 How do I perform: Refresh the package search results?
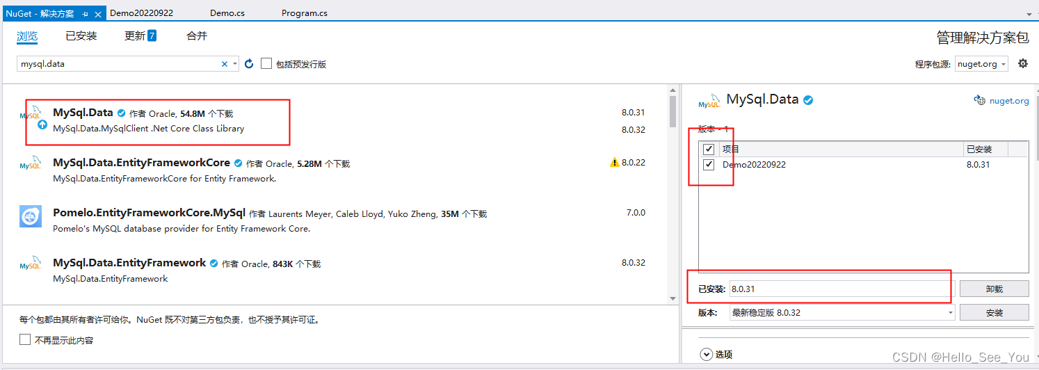[249, 64]
